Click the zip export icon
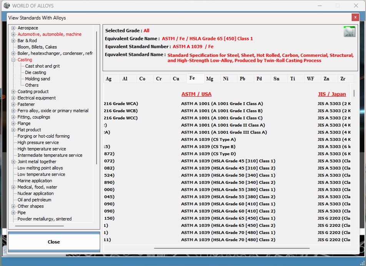Viewport: 366px width, 266px height. pyautogui.click(x=349, y=31)
